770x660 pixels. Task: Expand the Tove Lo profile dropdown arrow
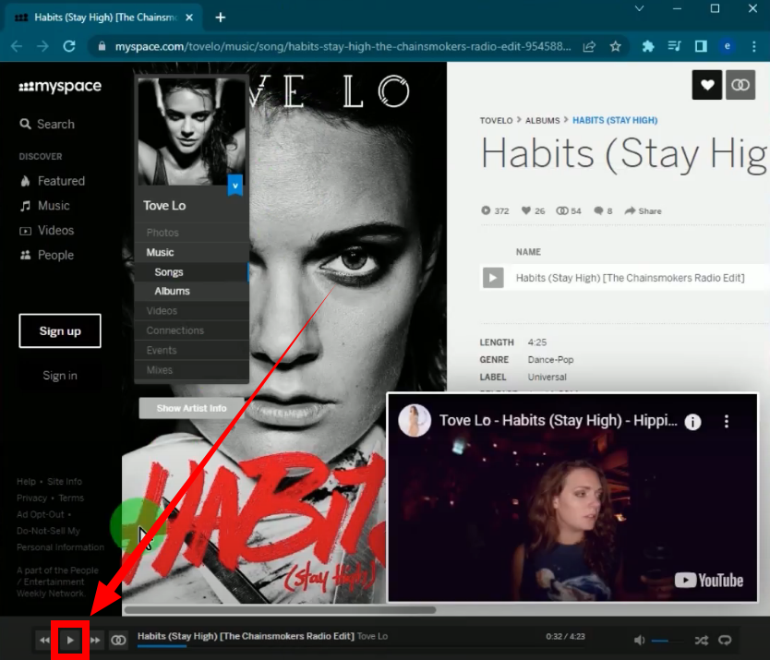tap(235, 185)
